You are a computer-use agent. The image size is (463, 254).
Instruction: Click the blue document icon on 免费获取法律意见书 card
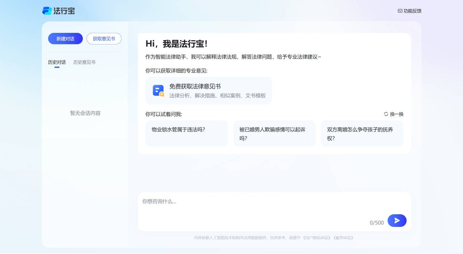[x=158, y=90]
